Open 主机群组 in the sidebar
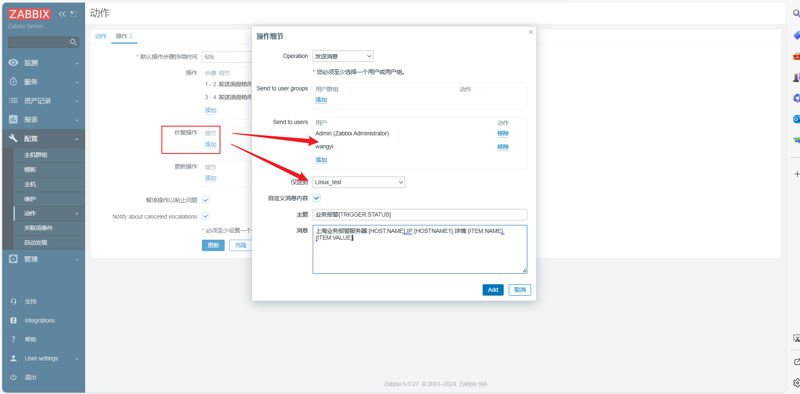The width and height of the screenshot is (800, 394). click(x=36, y=155)
